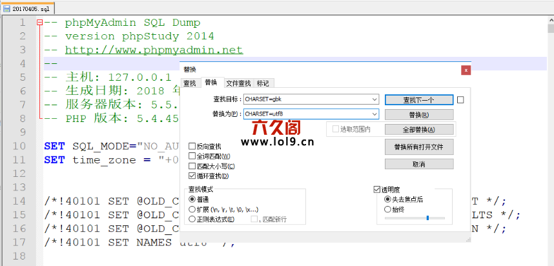Click the 20170405.sql file tab
This screenshot has width=554, height=266.
(28, 8)
